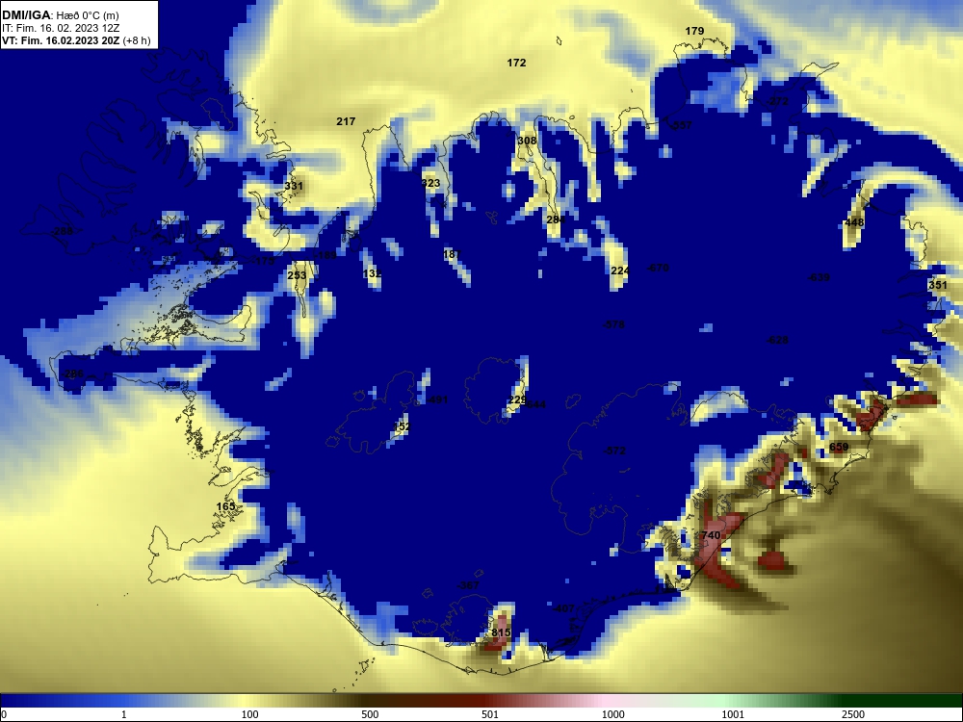Click the map value 253
The height and width of the screenshot is (722, 963).
click(297, 275)
